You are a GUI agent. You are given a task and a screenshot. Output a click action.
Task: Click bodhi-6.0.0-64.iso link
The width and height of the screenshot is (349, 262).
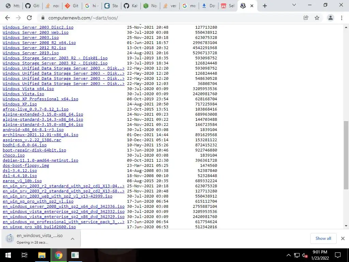pos(25,145)
